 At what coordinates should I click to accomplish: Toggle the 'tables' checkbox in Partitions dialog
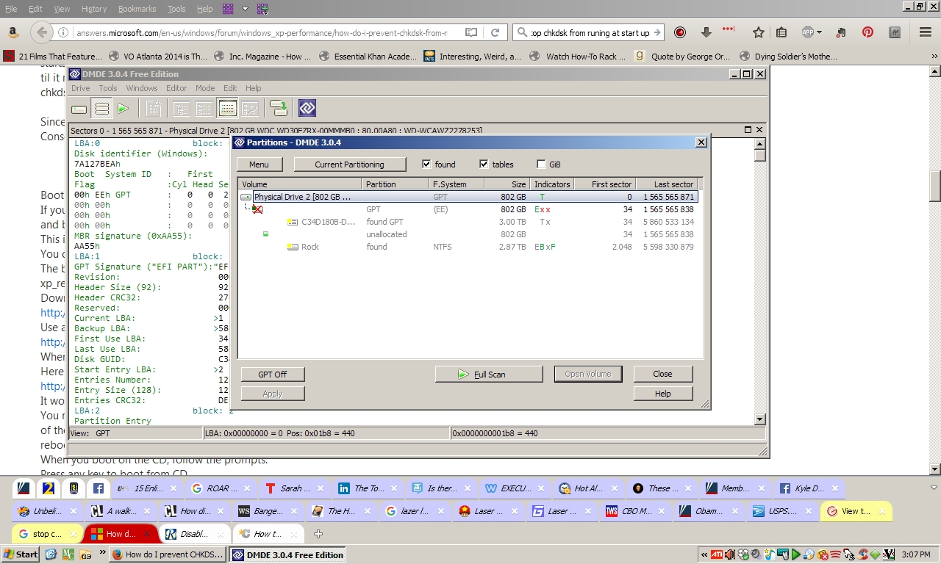click(484, 164)
